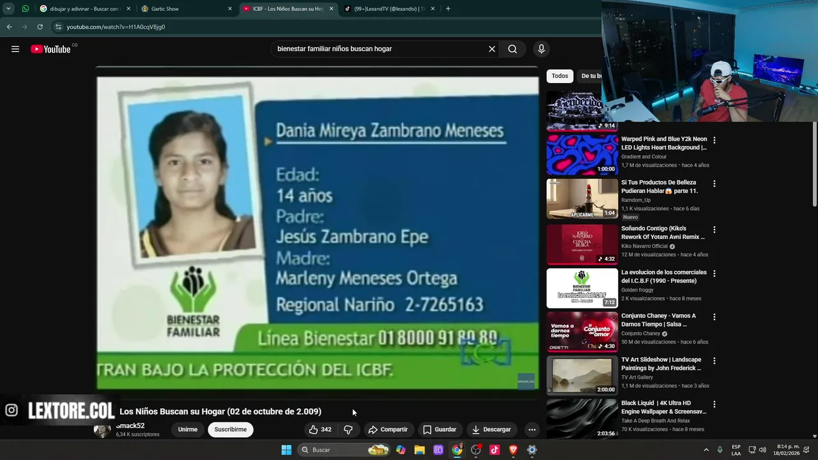The width and height of the screenshot is (818, 460).
Task: Open the taskbar volume icon
Action: [762, 450]
